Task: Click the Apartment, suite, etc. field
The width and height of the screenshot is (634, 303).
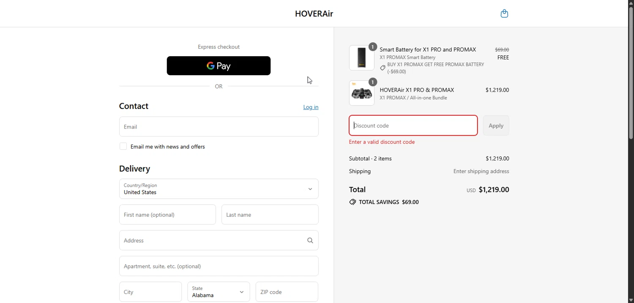Action: (219, 266)
